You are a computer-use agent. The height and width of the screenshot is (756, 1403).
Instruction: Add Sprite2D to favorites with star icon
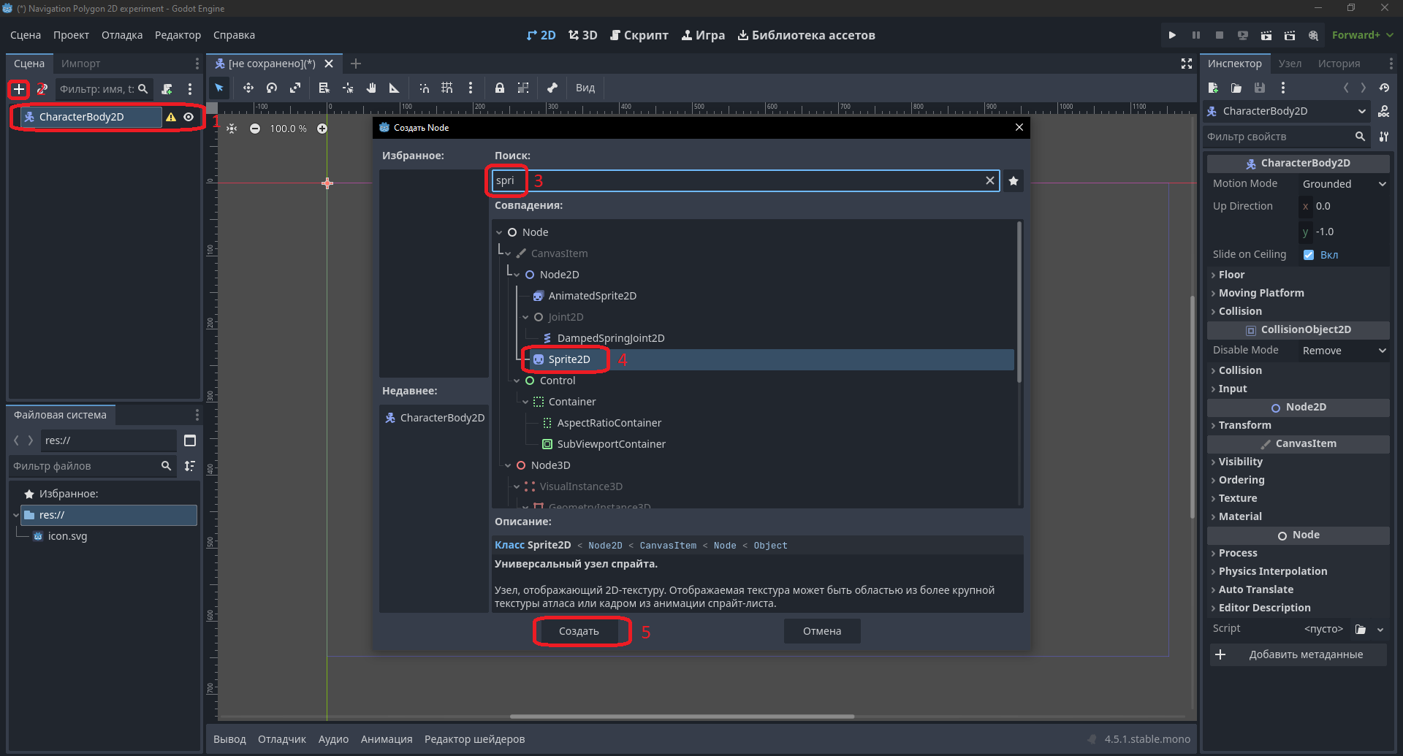1014,180
